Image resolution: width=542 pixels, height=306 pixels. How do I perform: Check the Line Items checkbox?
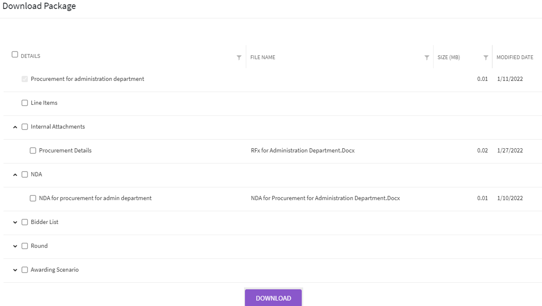25,103
